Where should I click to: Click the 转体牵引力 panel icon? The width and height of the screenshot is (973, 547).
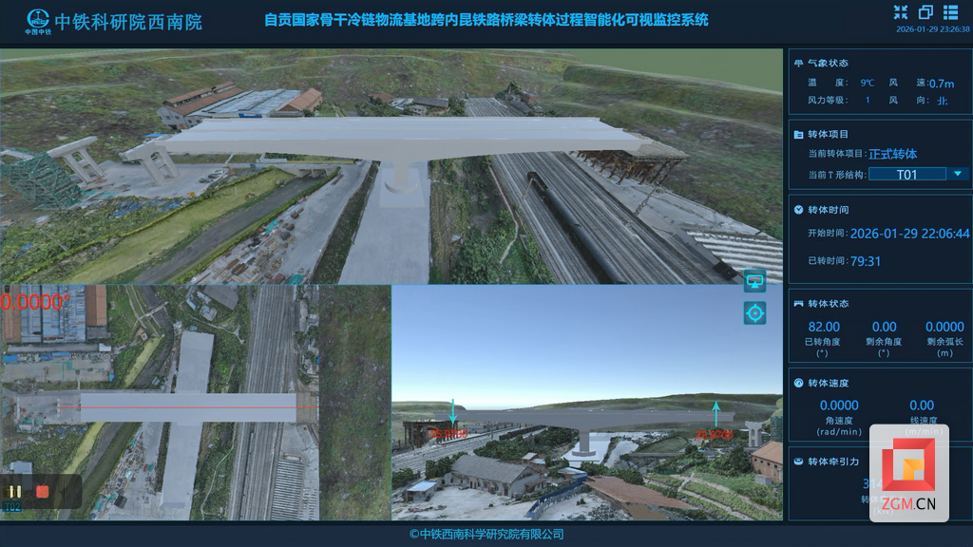tap(798, 461)
